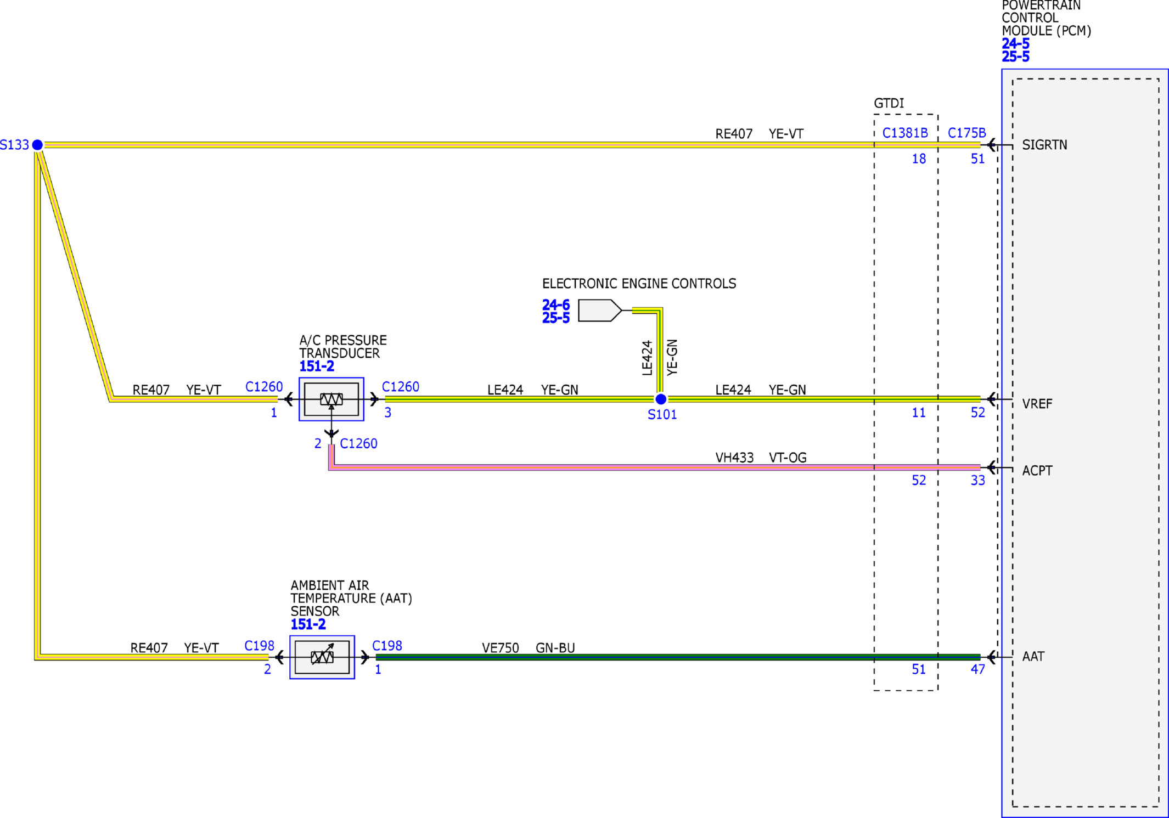Screen dimensions: 1169x818
Task: Click the S101 label text
Action: pyautogui.click(x=662, y=415)
